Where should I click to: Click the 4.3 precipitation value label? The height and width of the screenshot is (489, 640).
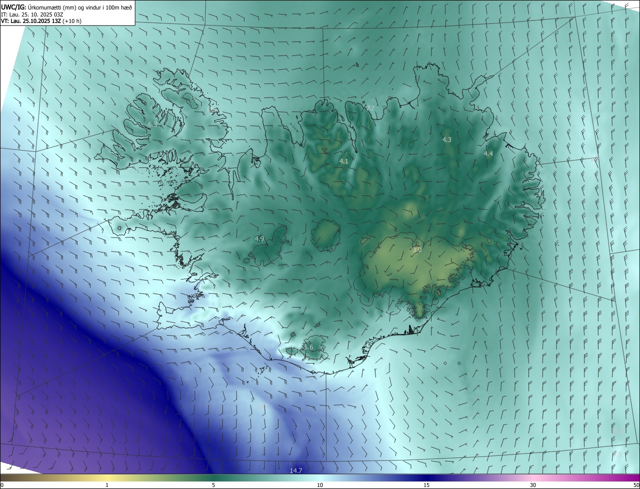pyautogui.click(x=447, y=140)
